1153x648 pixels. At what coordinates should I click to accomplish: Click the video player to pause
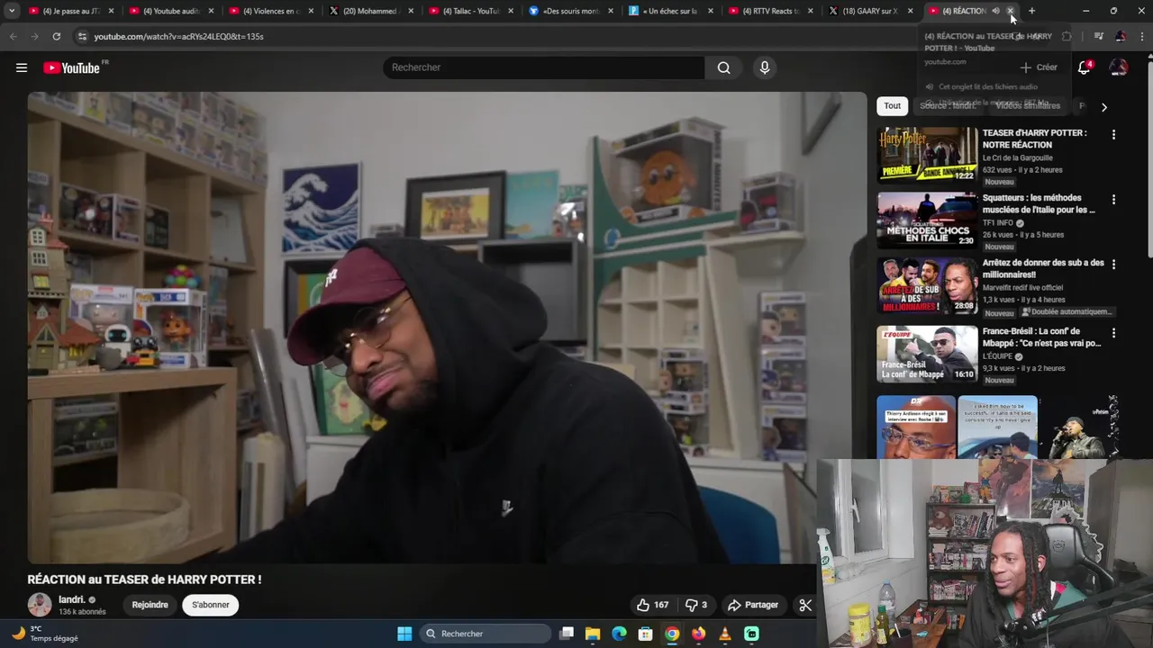(447, 328)
